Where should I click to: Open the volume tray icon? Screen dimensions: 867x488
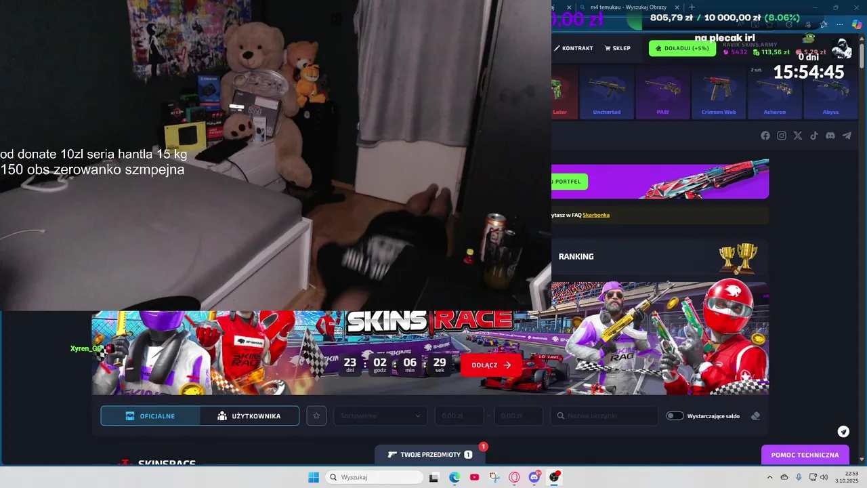[x=824, y=477]
